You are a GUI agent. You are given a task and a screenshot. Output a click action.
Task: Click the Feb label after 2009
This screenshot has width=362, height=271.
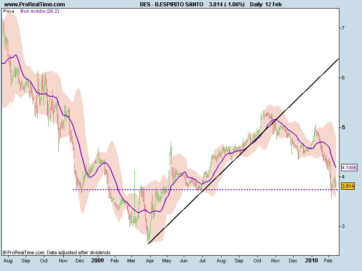114,261
